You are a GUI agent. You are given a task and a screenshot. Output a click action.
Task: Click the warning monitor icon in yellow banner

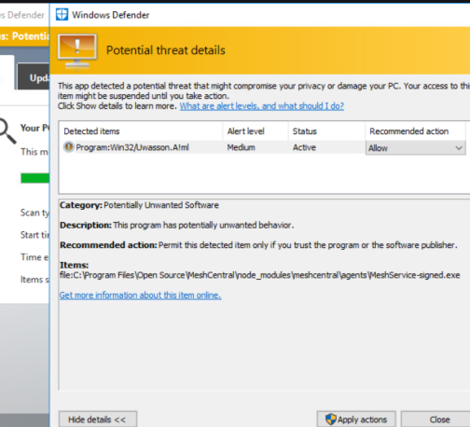[77, 50]
